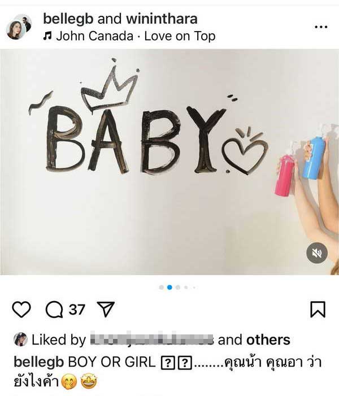This screenshot has width=339, height=396.
Task: Open the blurred liker username
Action: (151, 340)
